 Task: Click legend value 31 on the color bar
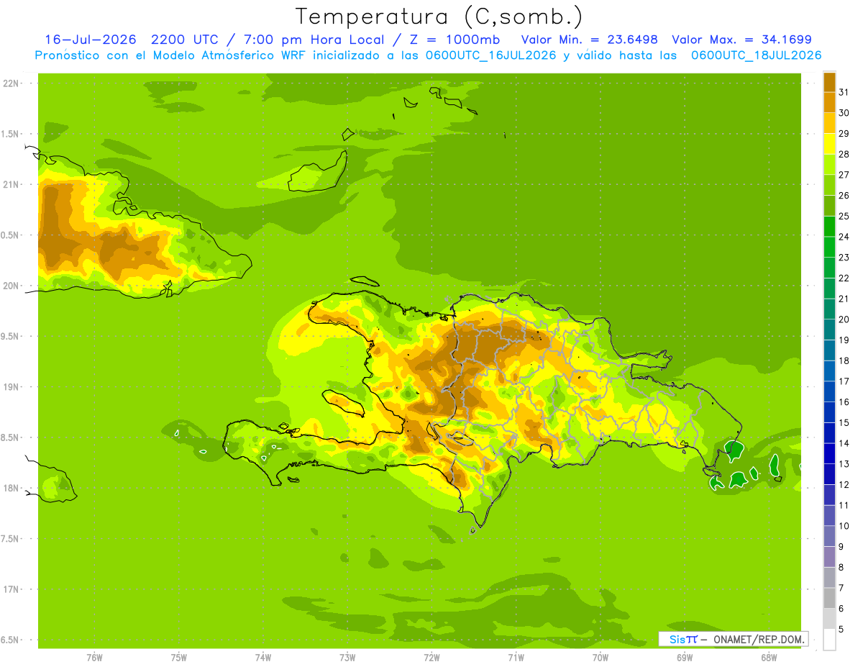coord(844,92)
